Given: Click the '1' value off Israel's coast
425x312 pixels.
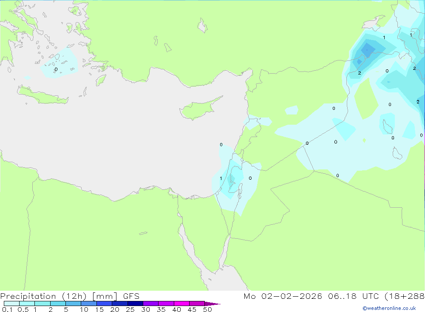Looking at the screenshot, I should pos(221,178).
